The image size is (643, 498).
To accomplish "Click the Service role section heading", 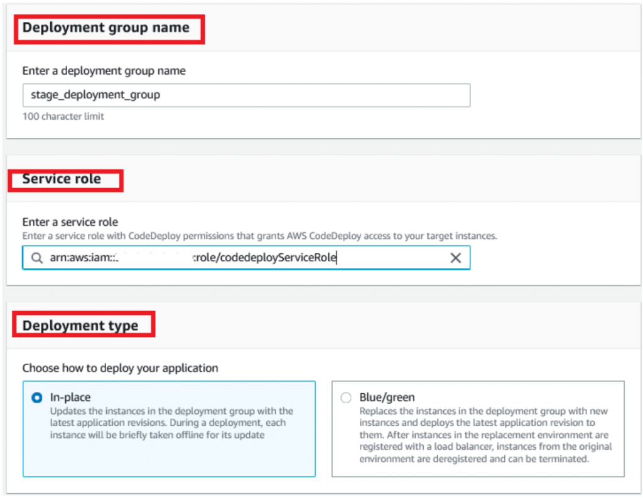I will [62, 179].
